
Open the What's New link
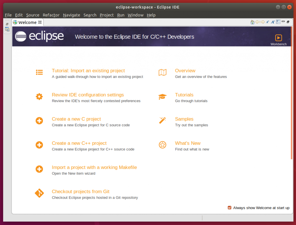point(188,143)
